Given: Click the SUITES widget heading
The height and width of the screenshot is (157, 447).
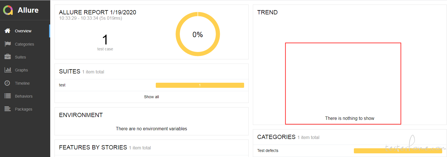Looking at the screenshot, I should point(70,71).
